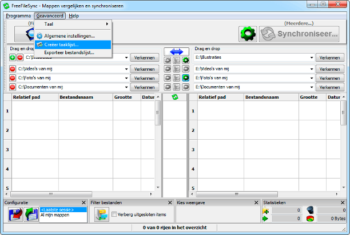Open sync settings gear for Video's van mij pair

click(x=185, y=69)
